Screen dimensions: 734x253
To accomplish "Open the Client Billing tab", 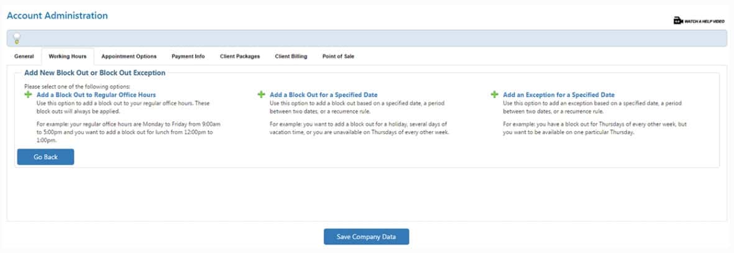I will [291, 57].
